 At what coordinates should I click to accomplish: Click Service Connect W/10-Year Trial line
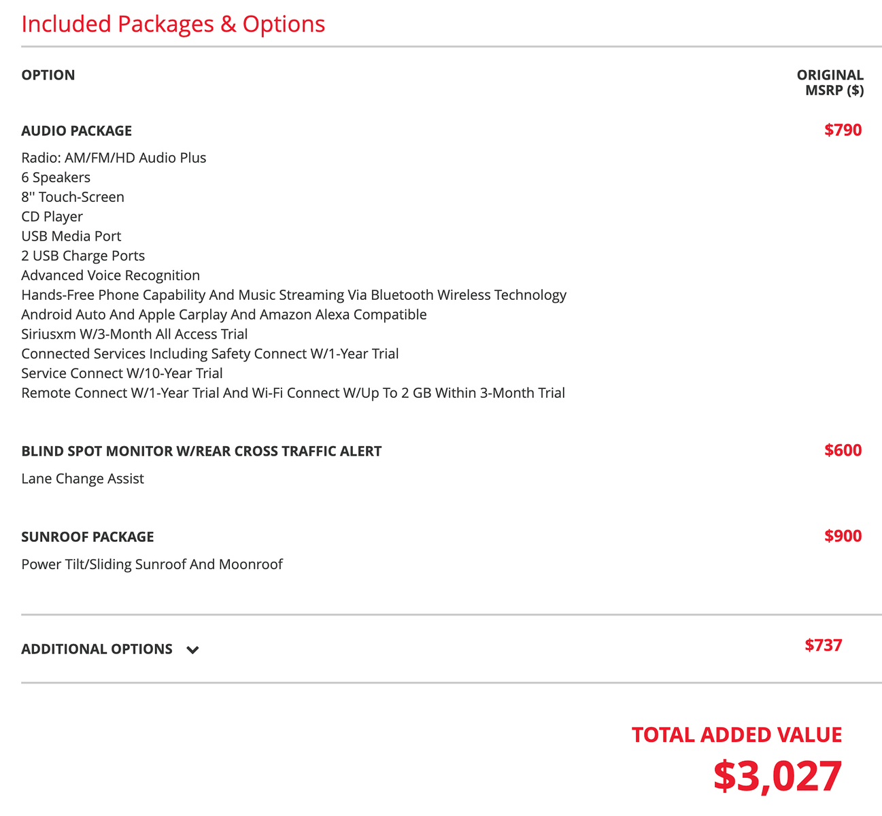(x=122, y=373)
